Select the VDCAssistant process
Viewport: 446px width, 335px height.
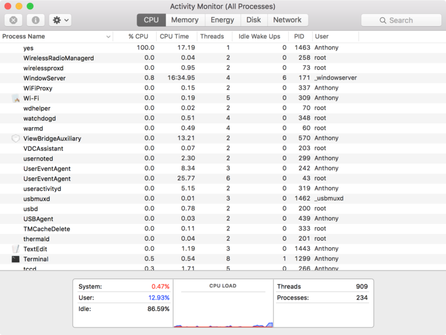click(x=223, y=148)
